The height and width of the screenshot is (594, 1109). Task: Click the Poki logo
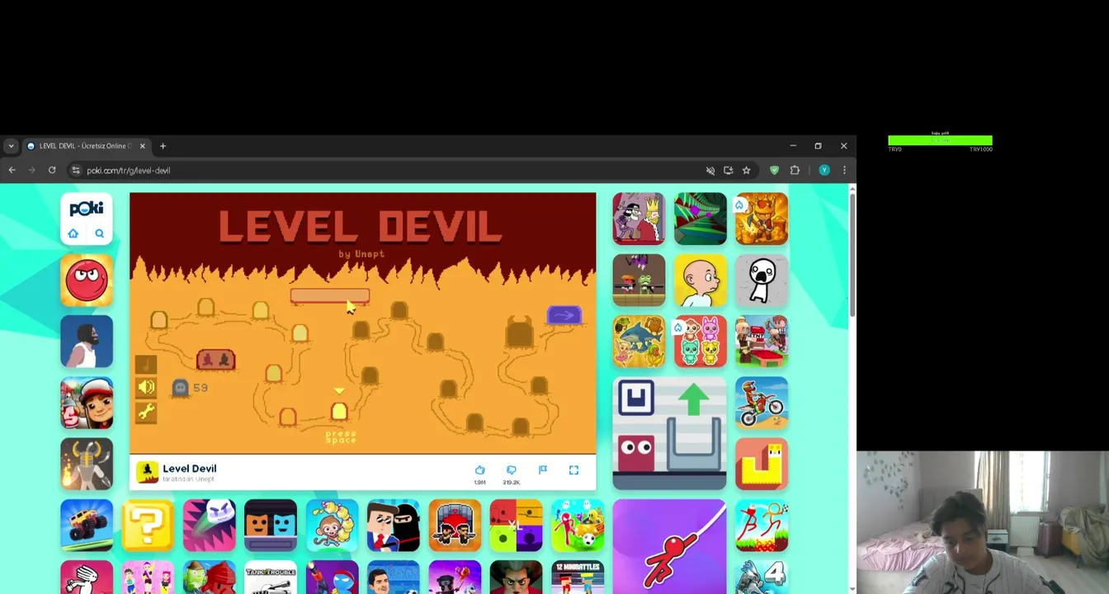[x=87, y=209]
